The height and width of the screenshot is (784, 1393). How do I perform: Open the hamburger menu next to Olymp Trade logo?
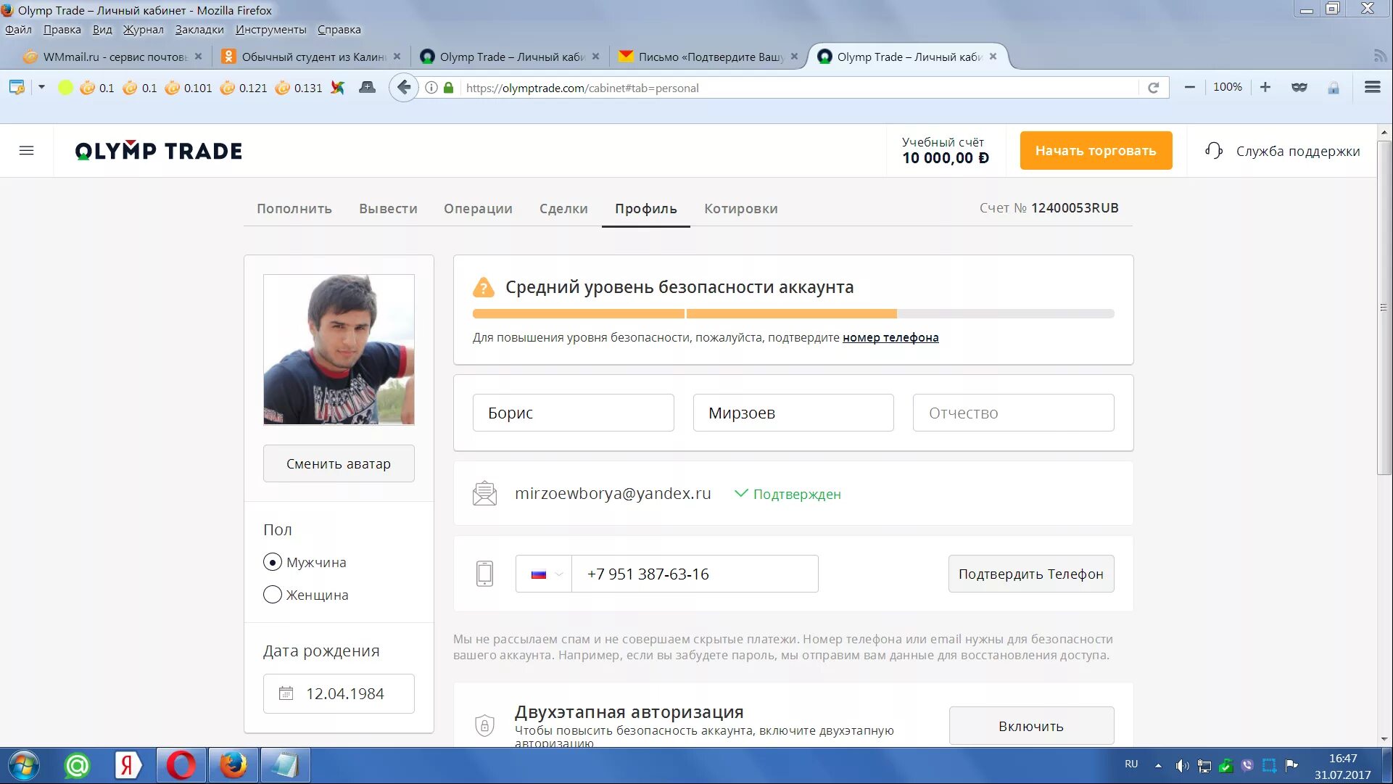click(x=27, y=150)
